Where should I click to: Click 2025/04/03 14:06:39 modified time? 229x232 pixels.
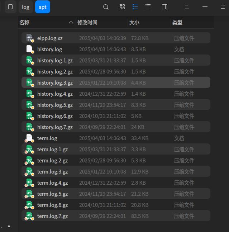pos(102,38)
